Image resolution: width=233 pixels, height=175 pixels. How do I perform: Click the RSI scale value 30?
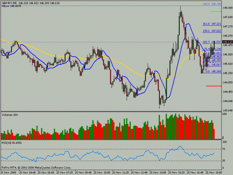tap(224, 161)
